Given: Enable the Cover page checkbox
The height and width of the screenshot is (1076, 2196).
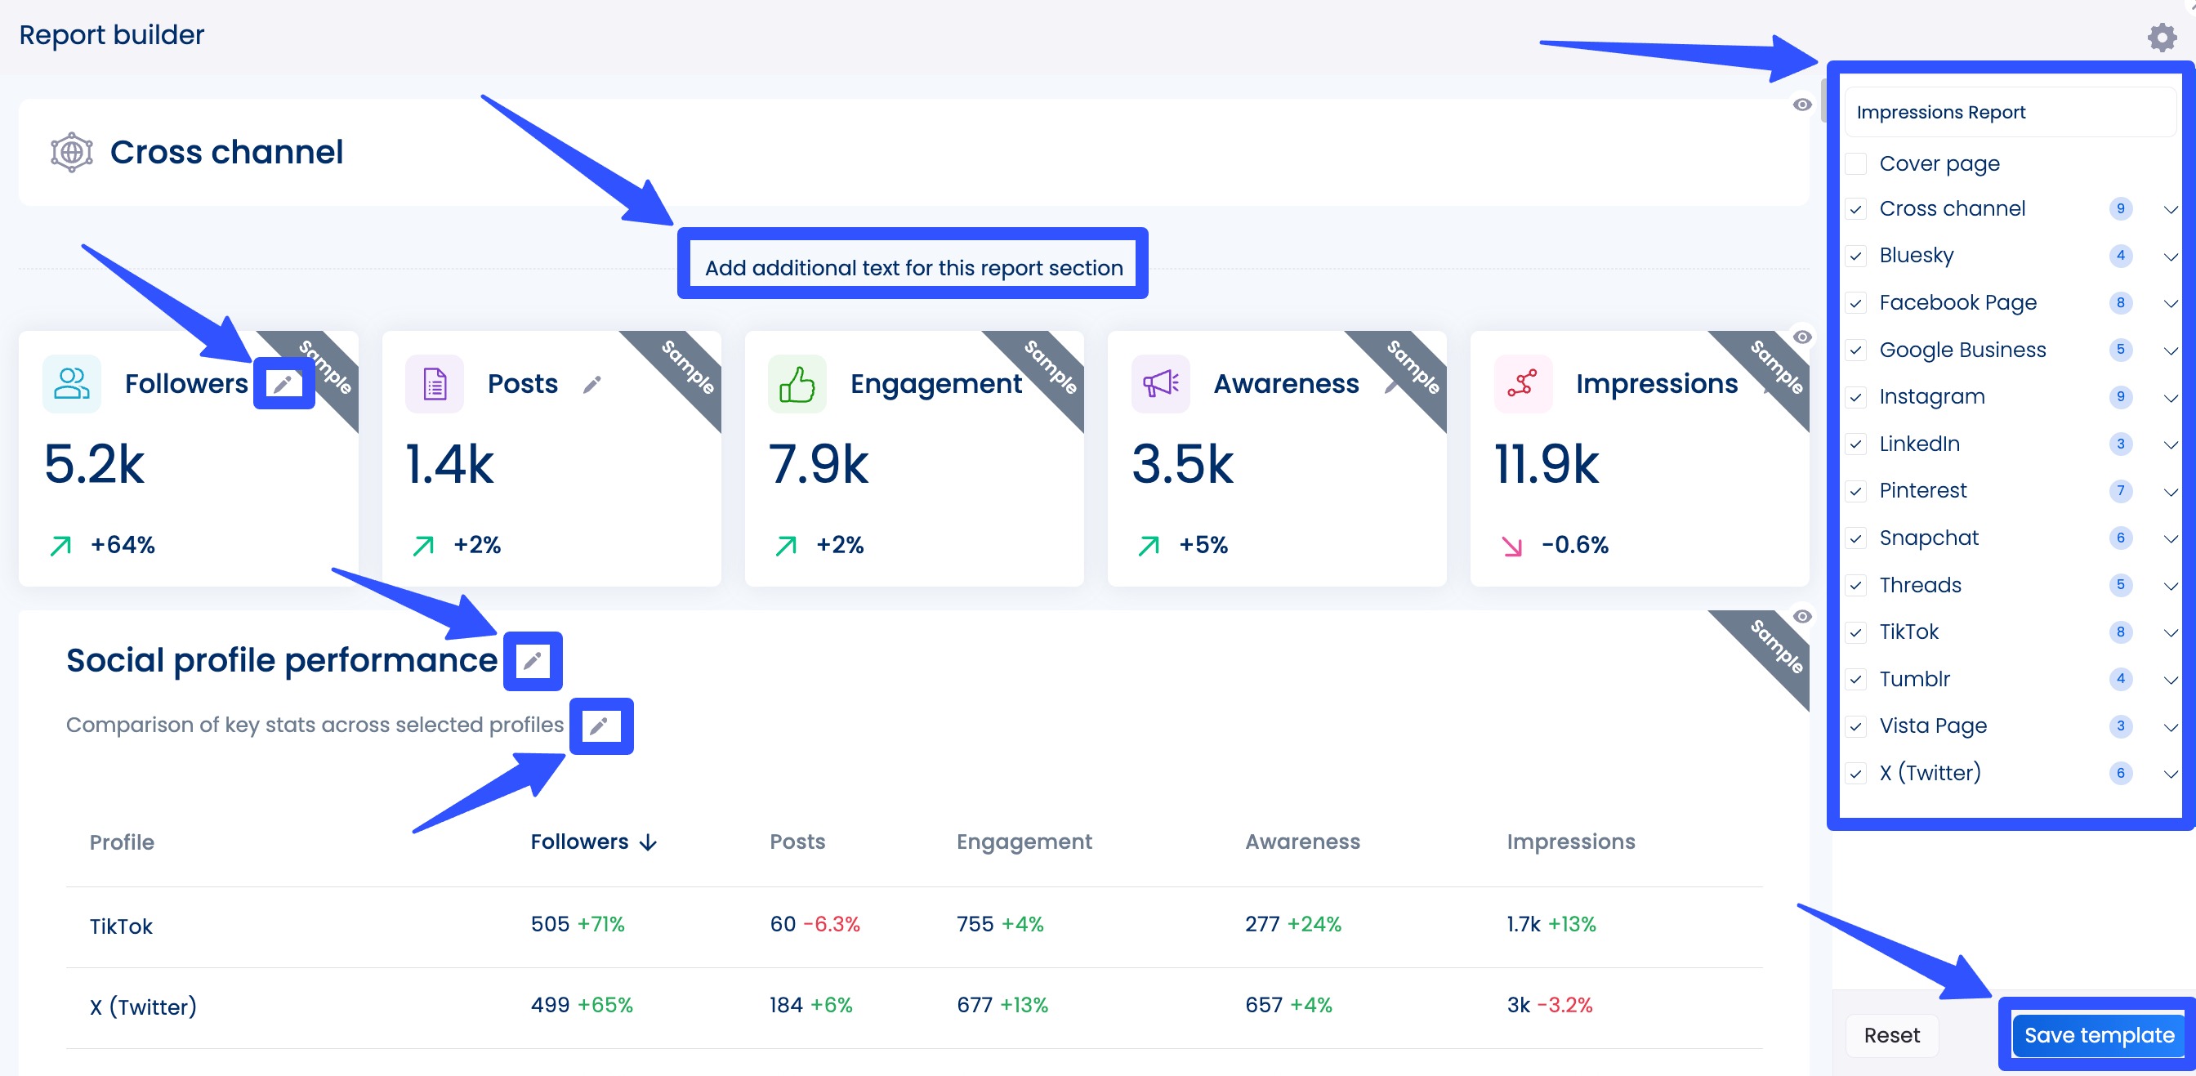Looking at the screenshot, I should coord(1856,163).
